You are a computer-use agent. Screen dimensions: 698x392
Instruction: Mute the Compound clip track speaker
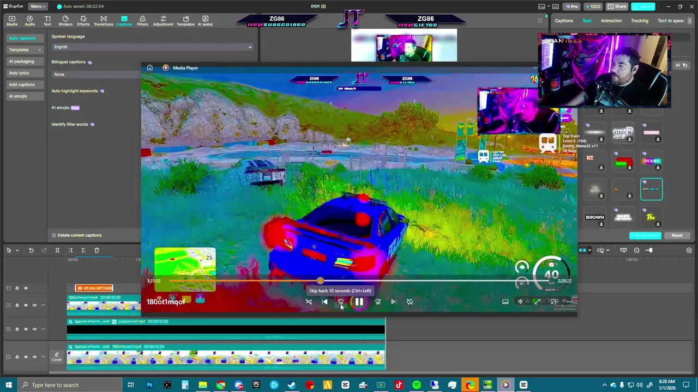click(x=34, y=329)
